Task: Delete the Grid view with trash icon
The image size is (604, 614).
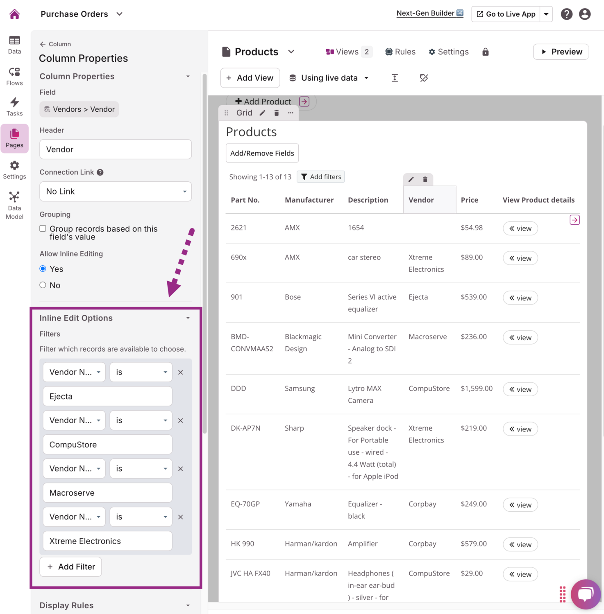Action: click(277, 113)
